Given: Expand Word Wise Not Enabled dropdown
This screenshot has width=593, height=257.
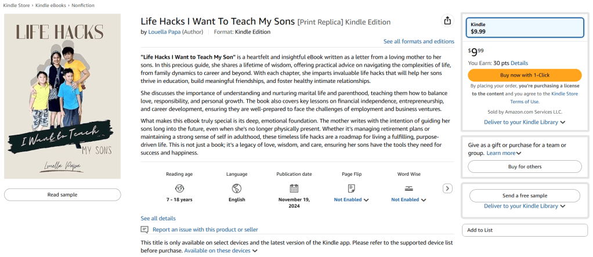Looking at the screenshot, I should click(408, 200).
